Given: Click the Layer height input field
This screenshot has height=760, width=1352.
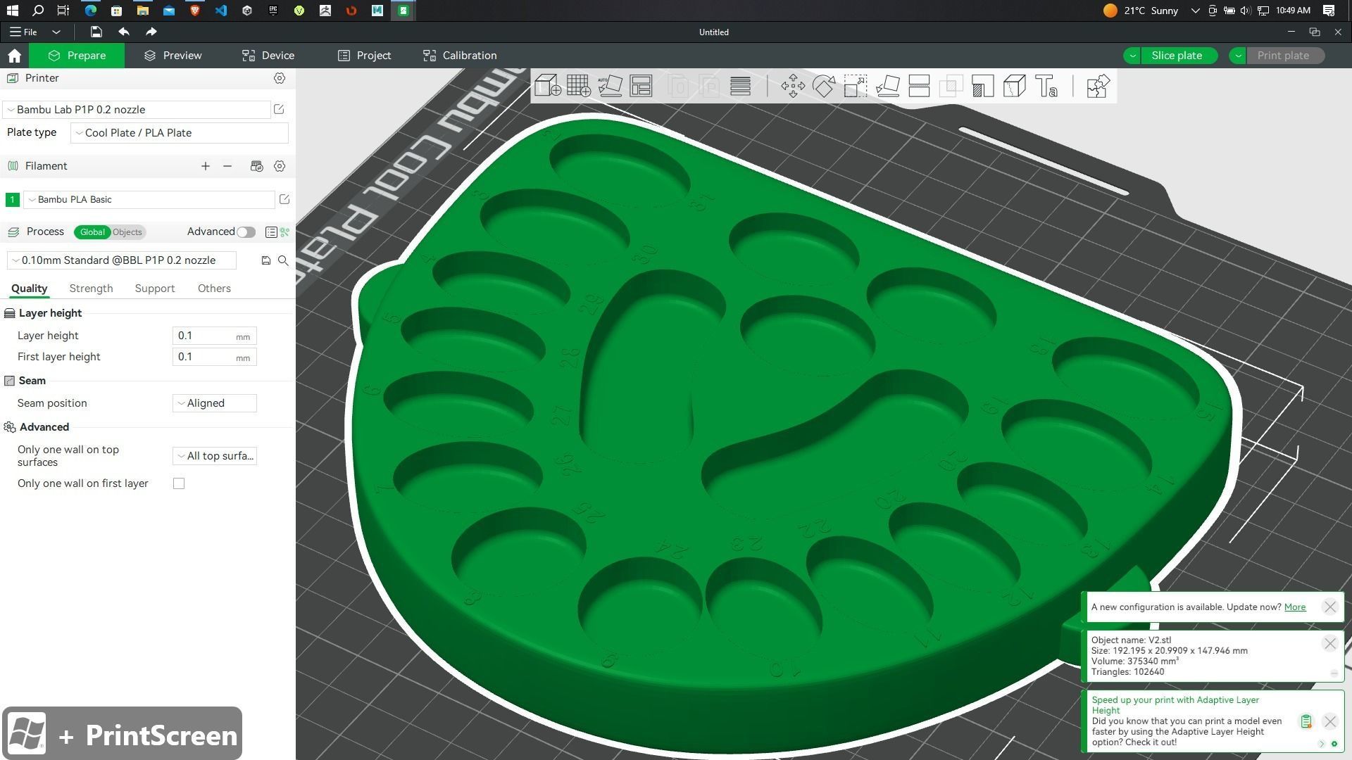Looking at the screenshot, I should pyautogui.click(x=204, y=336).
